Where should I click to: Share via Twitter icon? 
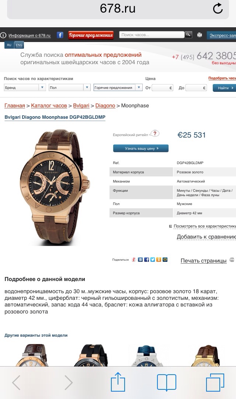click(153, 260)
